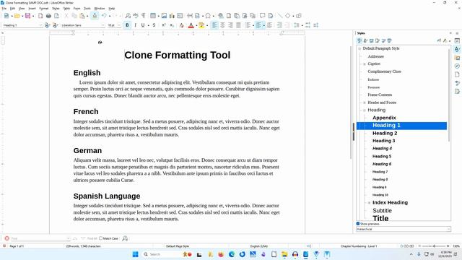Click the Print icon in toolbar
The image size is (462, 260).
point(48,16)
